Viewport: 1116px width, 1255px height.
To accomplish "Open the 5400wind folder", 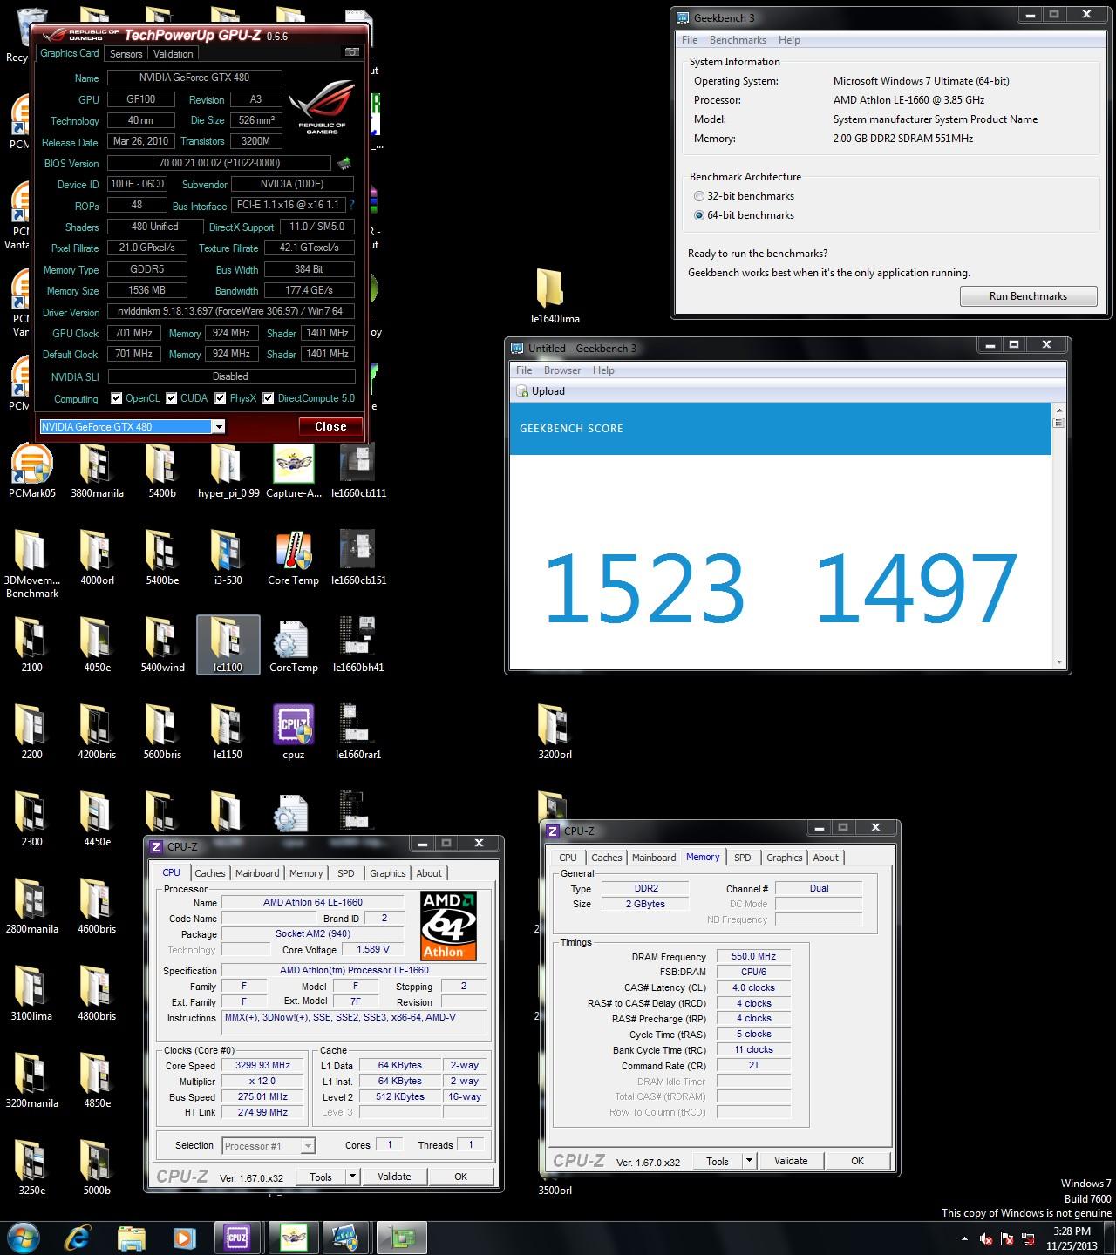I will pyautogui.click(x=162, y=646).
